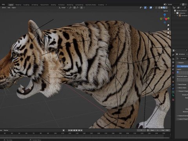The height and width of the screenshot is (141, 188).
Task: Open the Global transform orientation dropdown
Action: pyautogui.click(x=63, y=8)
